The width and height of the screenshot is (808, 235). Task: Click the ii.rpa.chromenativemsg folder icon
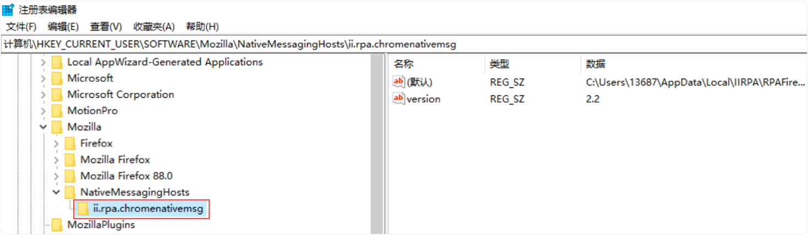pyautogui.click(x=83, y=209)
